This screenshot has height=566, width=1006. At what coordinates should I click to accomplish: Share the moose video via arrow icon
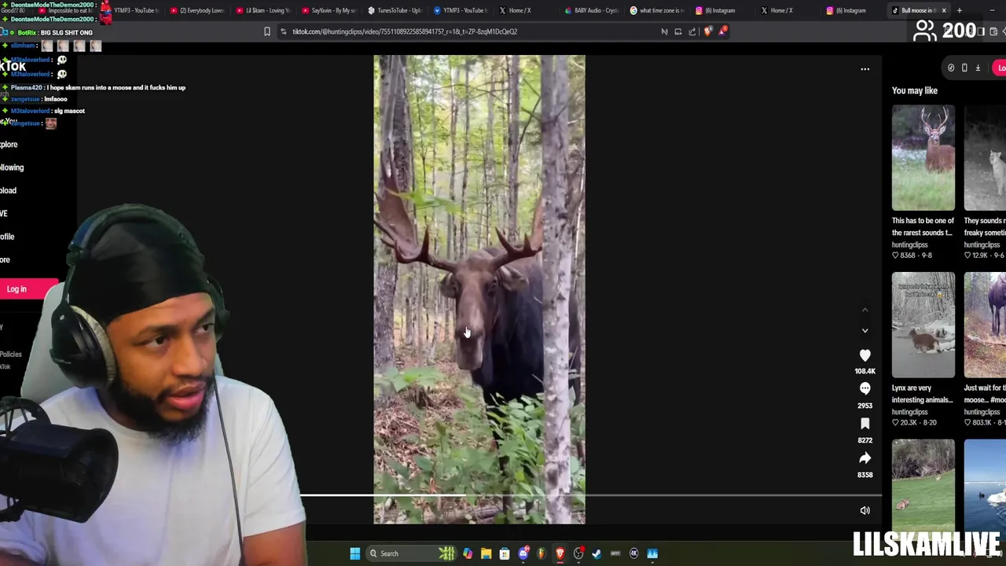865,458
